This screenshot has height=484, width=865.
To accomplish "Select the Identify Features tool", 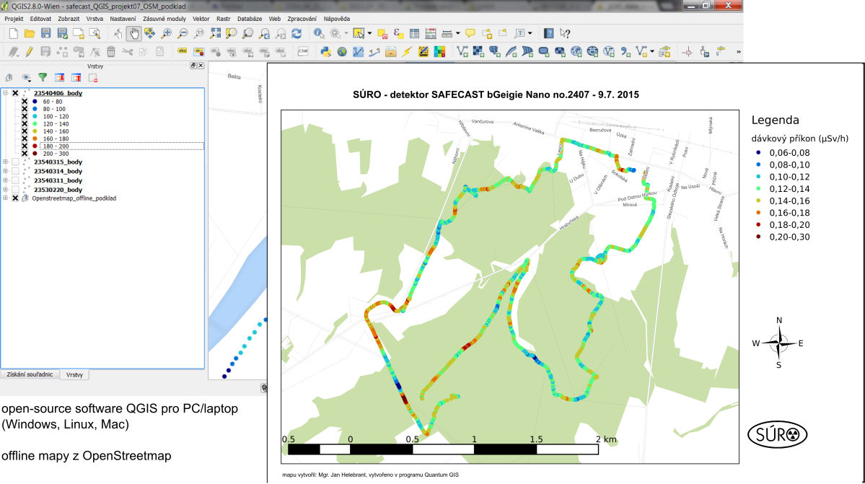I will [319, 34].
